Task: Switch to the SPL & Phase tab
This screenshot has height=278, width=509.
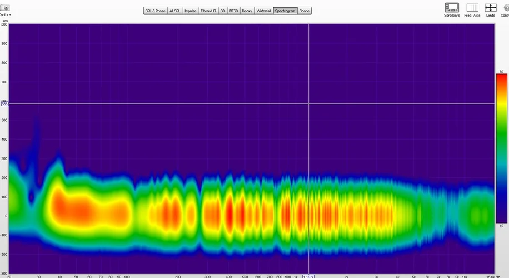Action: coord(155,11)
